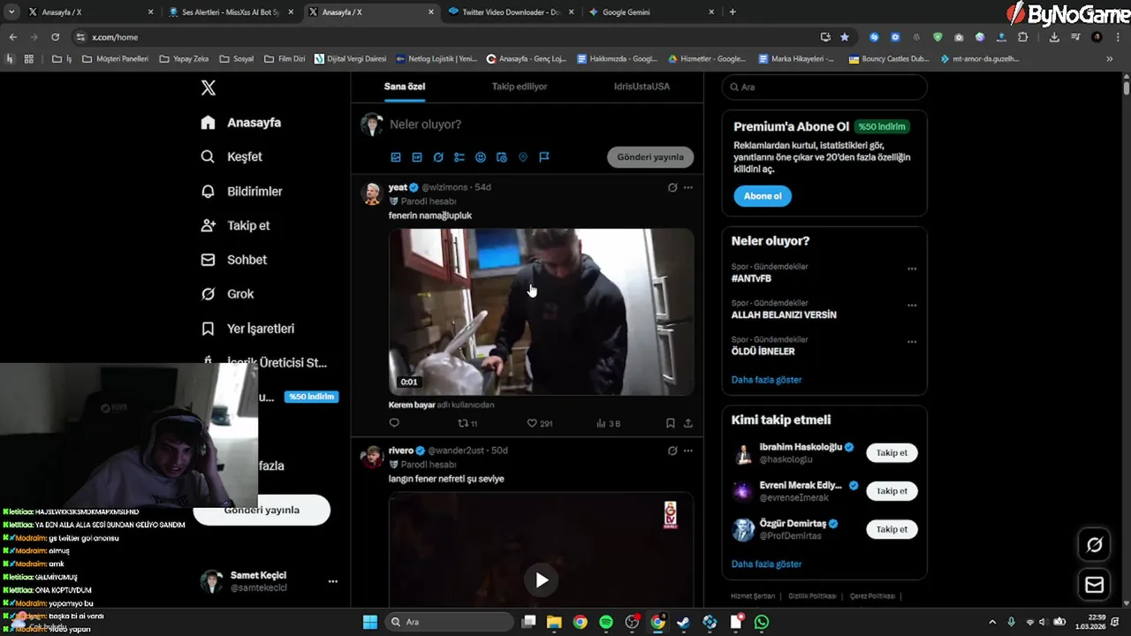This screenshot has height=636, width=1131.
Task: Click the top Gönderi yayınla button
Action: 650,157
